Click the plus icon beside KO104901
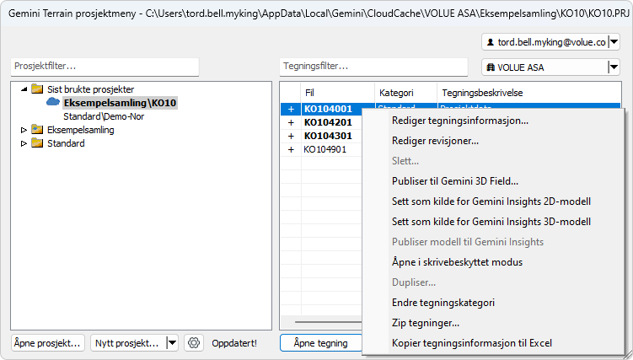 click(x=291, y=149)
